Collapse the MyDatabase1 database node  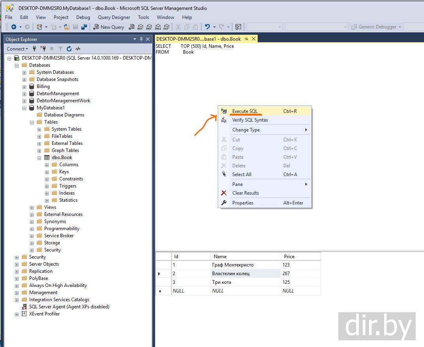tap(24, 108)
